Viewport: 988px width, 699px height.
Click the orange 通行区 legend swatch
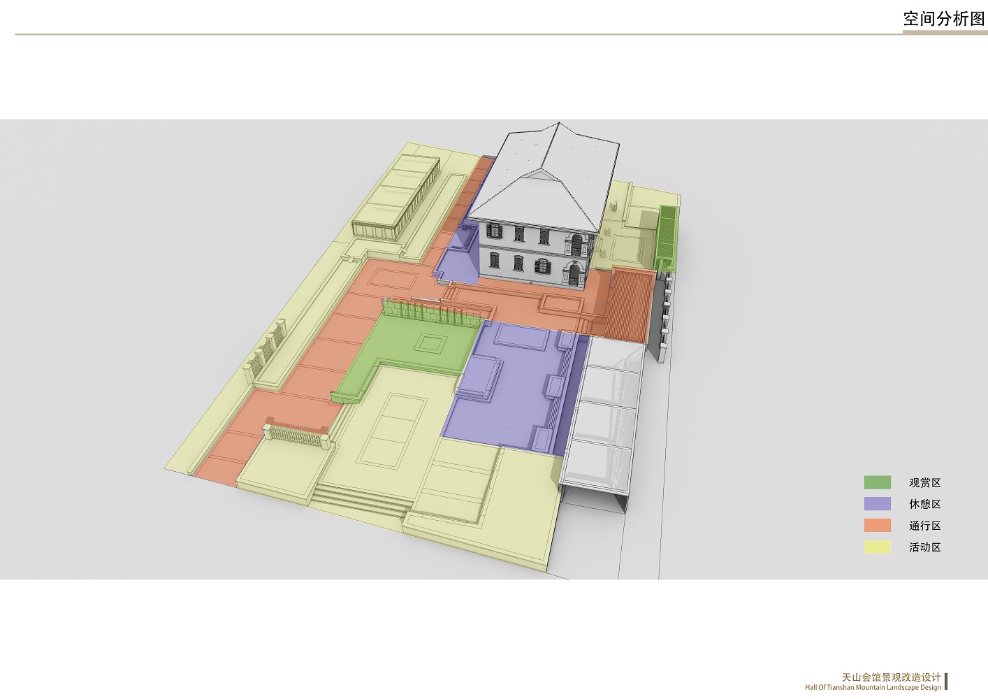[x=877, y=526]
